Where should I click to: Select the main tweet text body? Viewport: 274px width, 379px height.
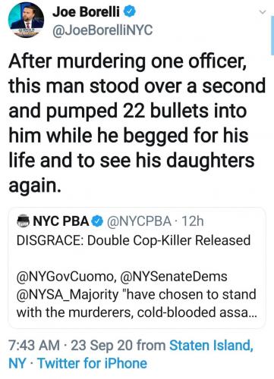click(137, 123)
